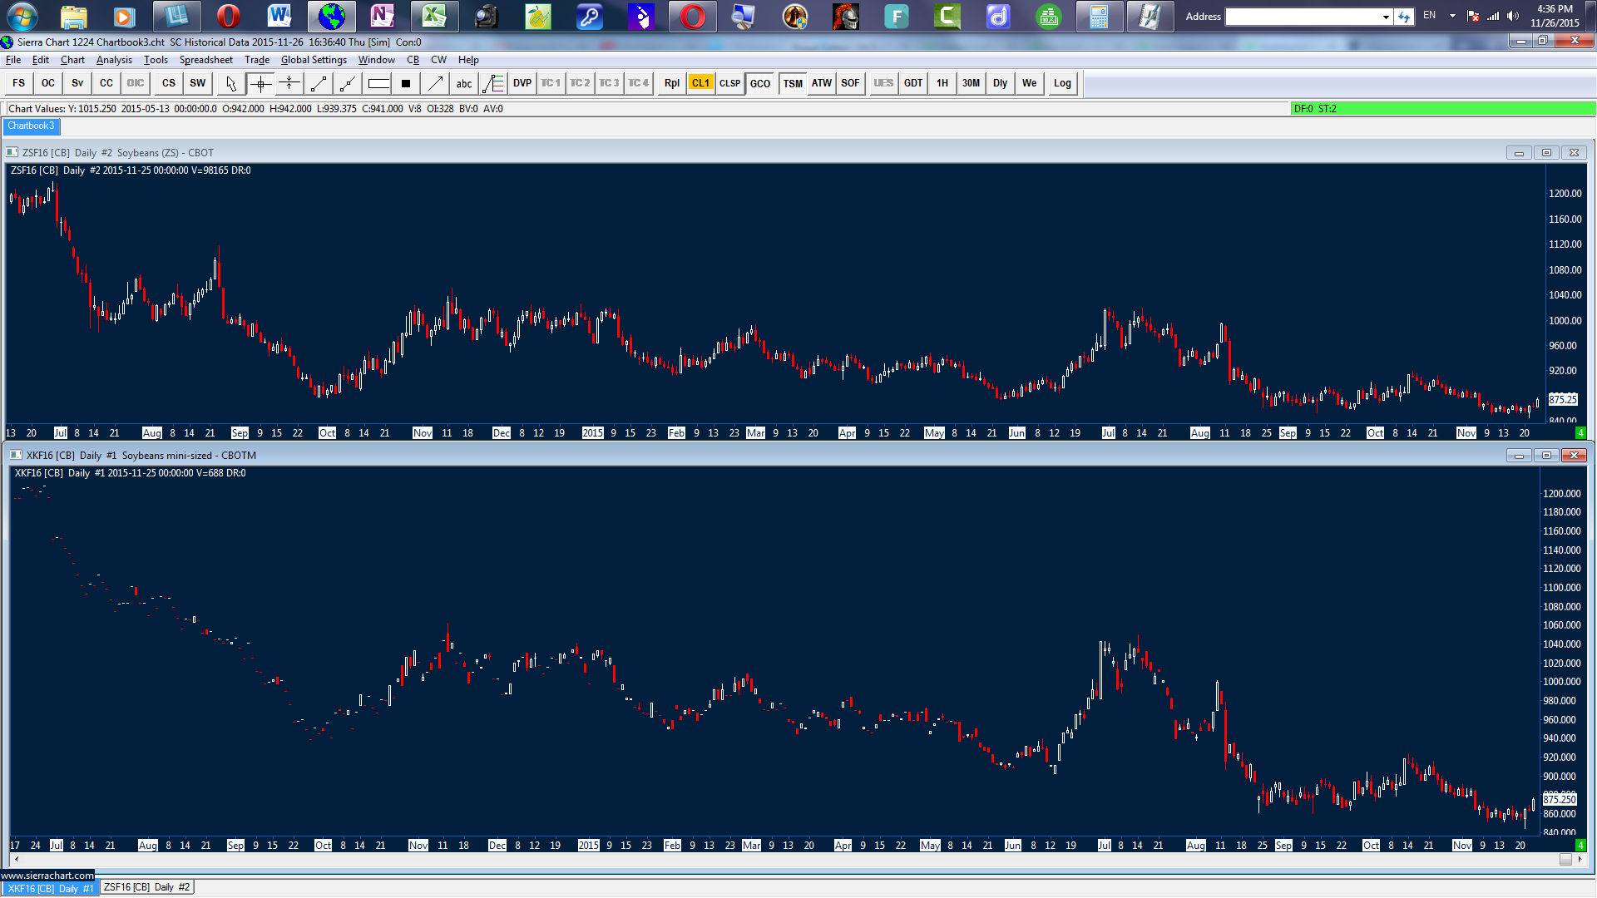This screenshot has width=1597, height=898.
Task: Click the horizontal scrollbar right arrow
Action: (x=1580, y=859)
